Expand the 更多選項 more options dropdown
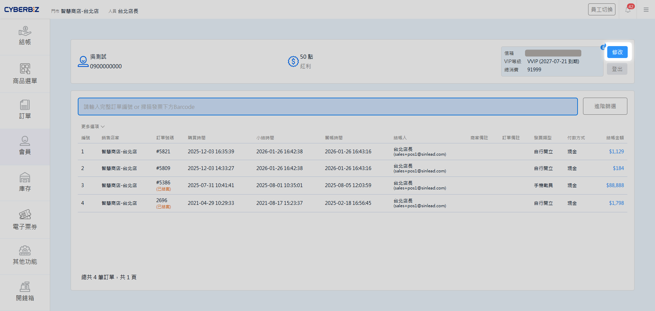655x311 pixels. coord(93,127)
